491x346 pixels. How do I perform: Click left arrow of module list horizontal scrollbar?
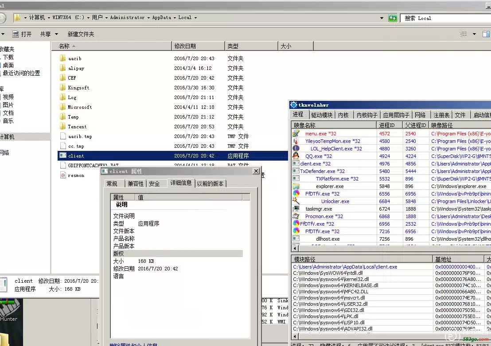tap(295, 336)
